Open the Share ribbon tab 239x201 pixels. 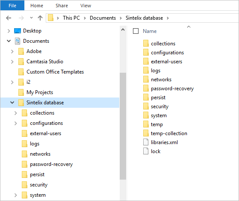coord(62,6)
